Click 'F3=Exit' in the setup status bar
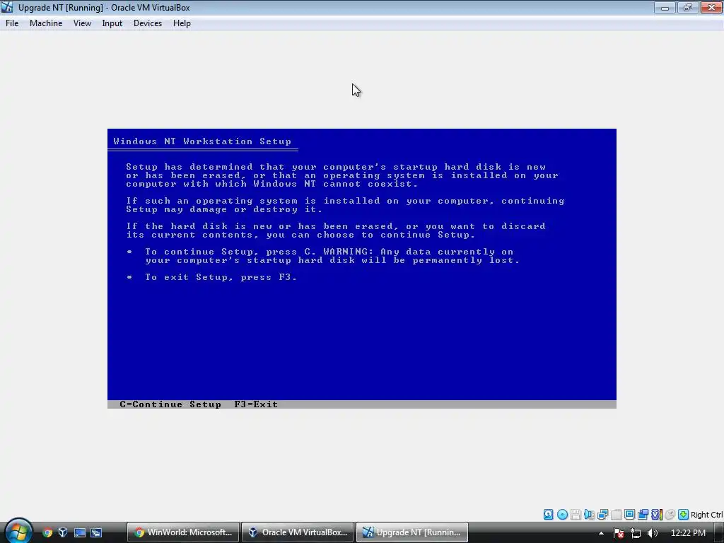 (x=256, y=404)
